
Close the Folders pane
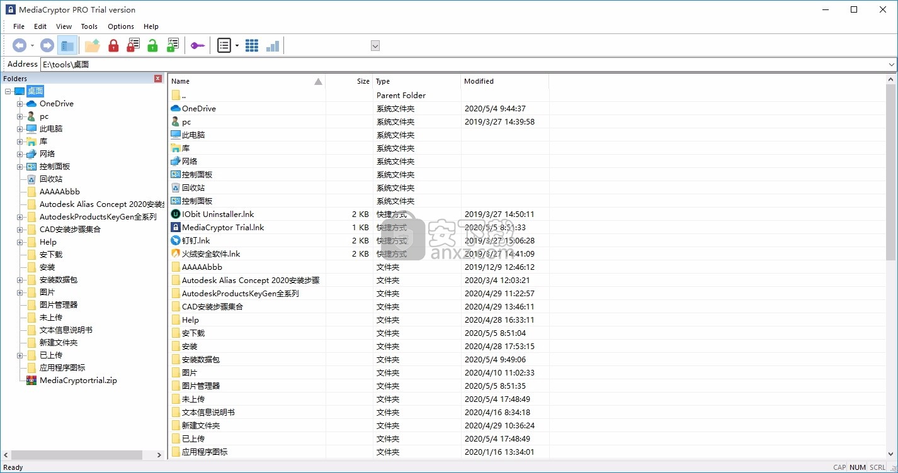[158, 79]
